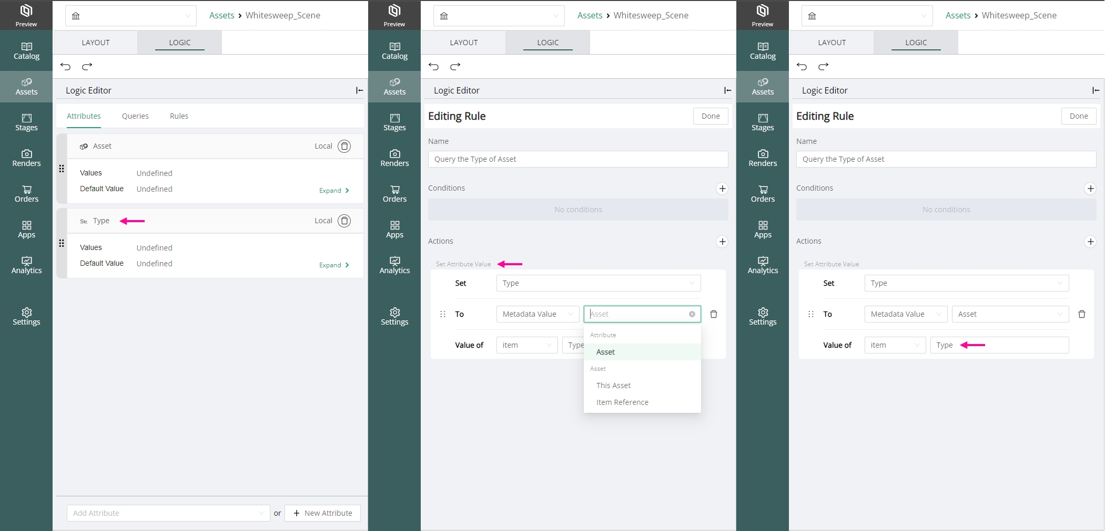Grab the drag handle beside Type attribute
Screen dimensions: 1105x531
(x=62, y=243)
